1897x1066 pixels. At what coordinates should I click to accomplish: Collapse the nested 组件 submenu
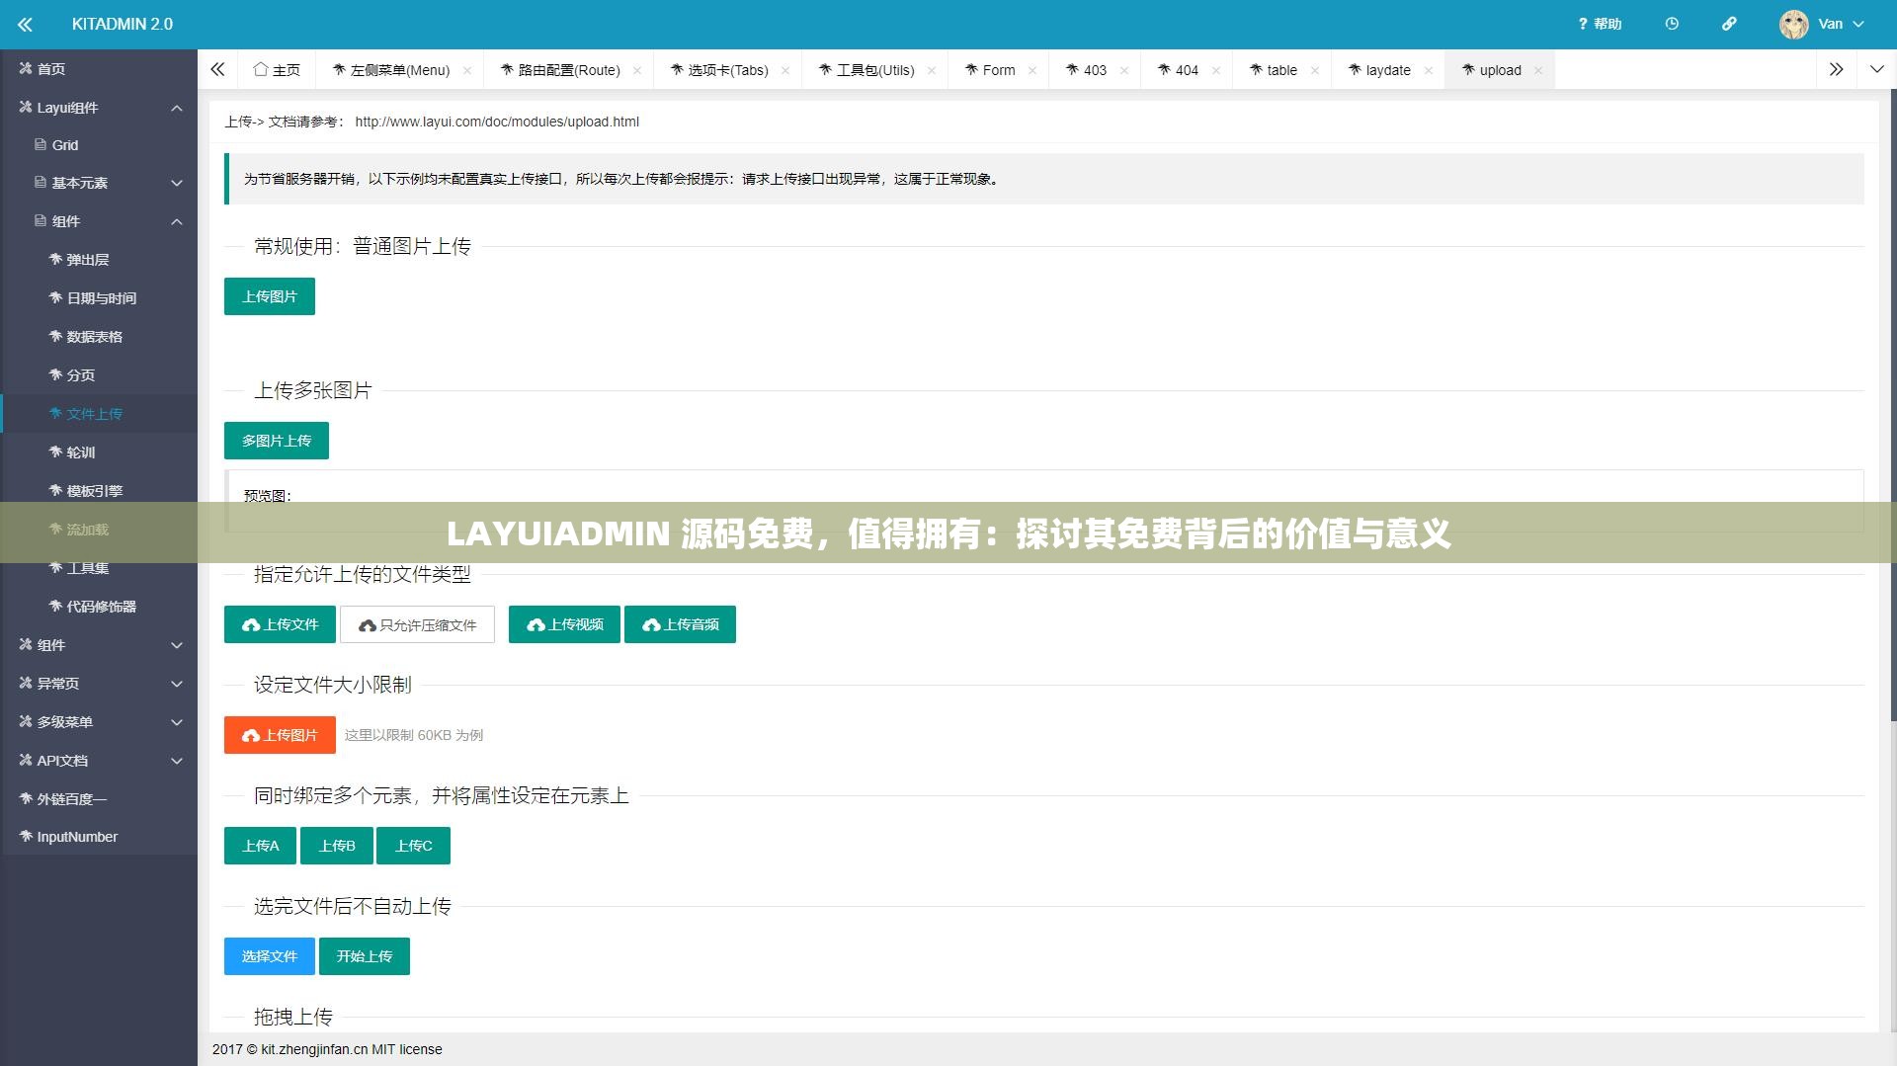tap(99, 221)
